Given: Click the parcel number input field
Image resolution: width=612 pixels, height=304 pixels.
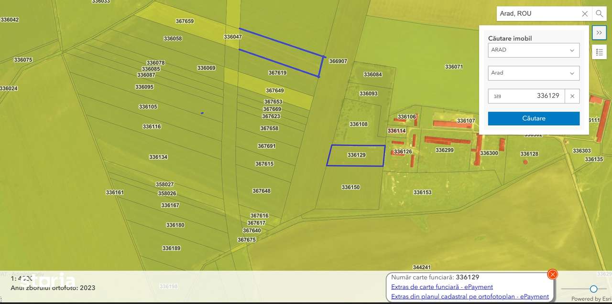Looking at the screenshot, I should tap(526, 96).
